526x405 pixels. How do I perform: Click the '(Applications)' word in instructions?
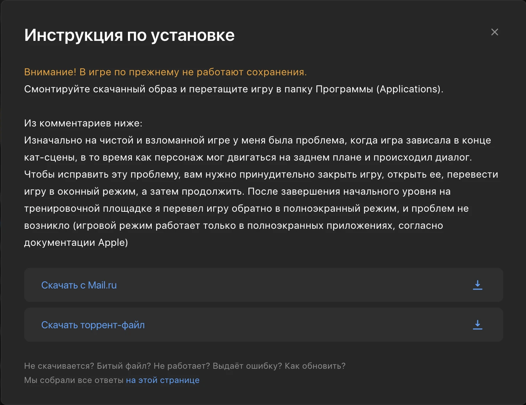[410, 89]
